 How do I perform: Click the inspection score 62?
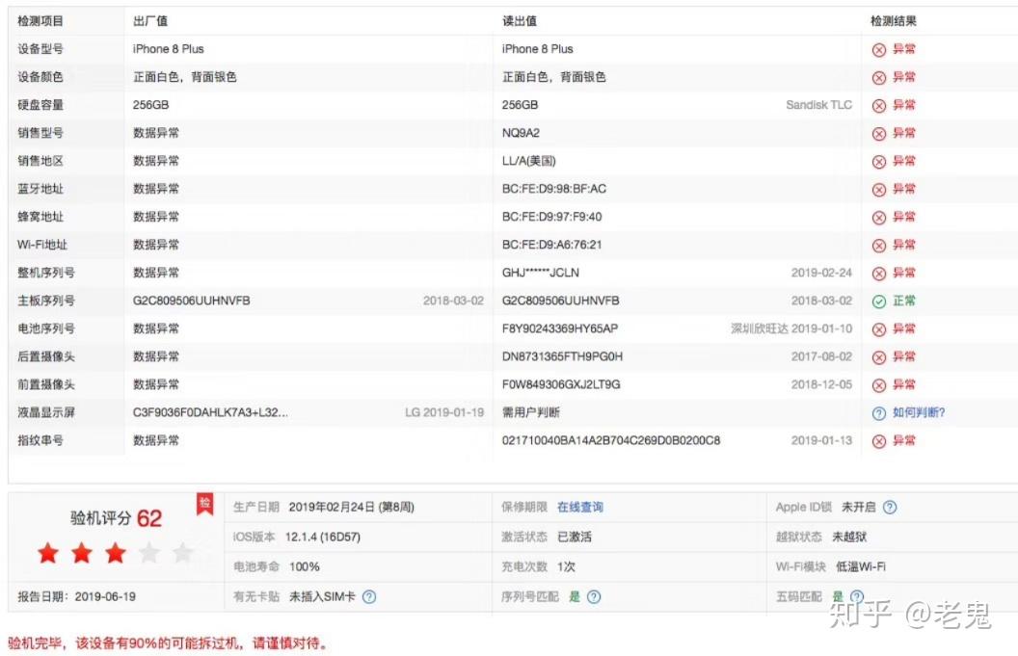tap(149, 518)
